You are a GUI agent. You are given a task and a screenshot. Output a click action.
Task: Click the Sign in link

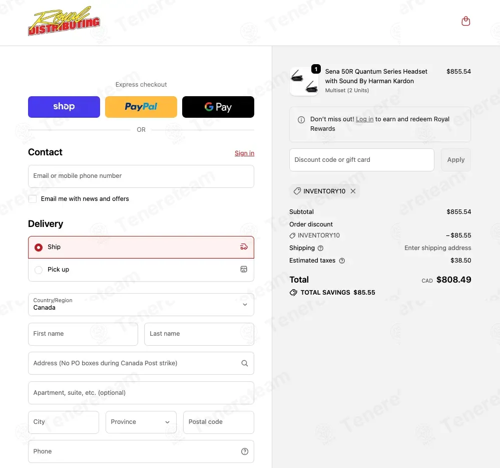coord(244,153)
